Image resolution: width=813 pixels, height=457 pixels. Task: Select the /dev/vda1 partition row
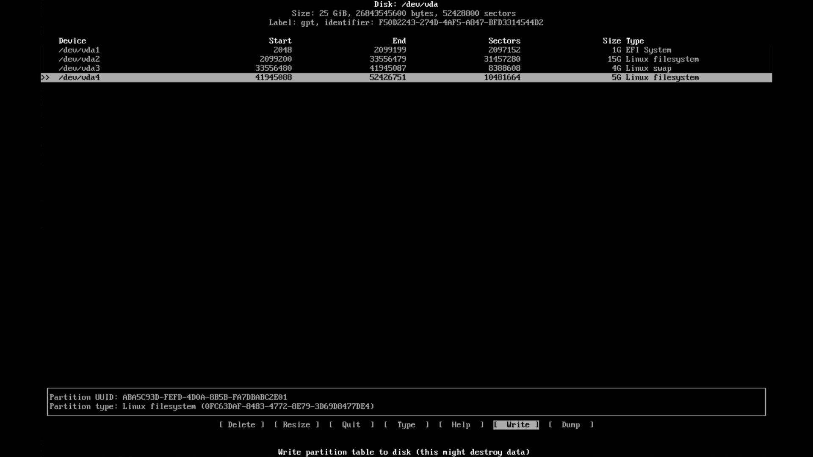click(406, 50)
